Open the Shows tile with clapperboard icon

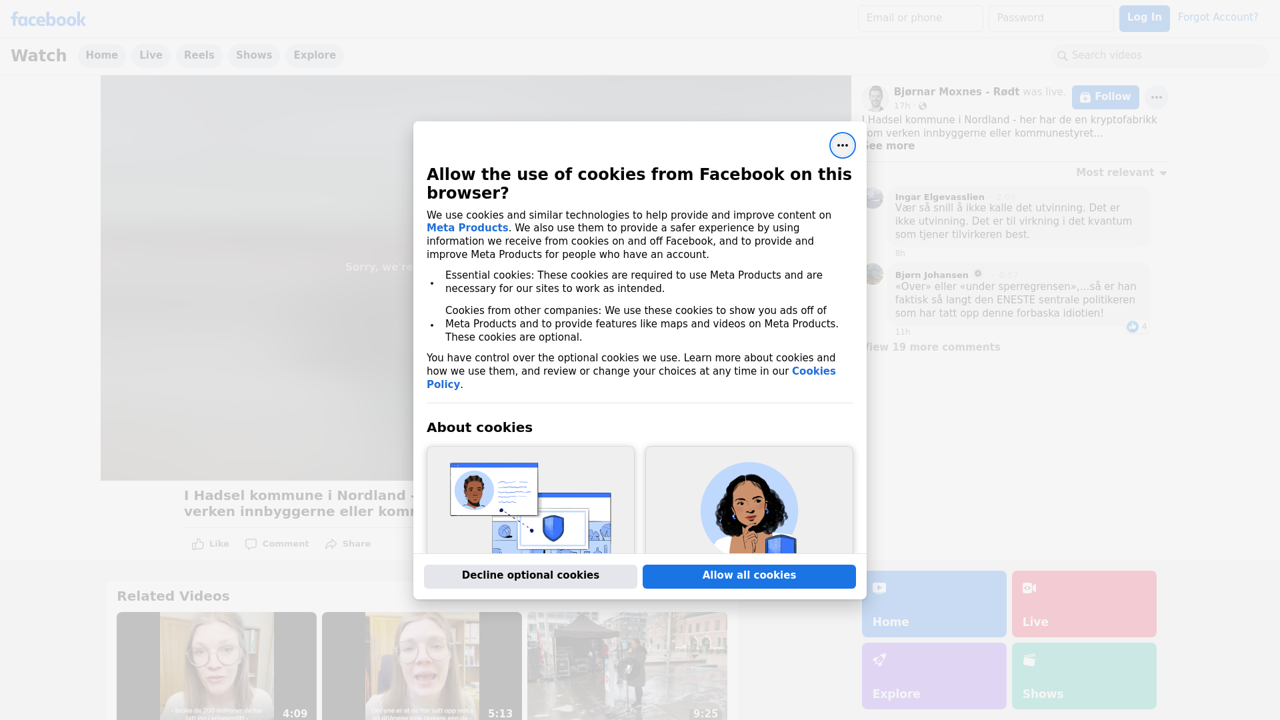pos(1084,676)
